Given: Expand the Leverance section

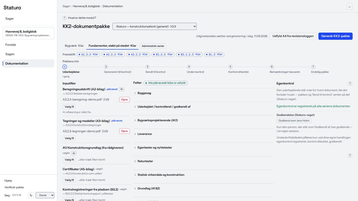Looking at the screenshot, I should [x=203, y=134].
